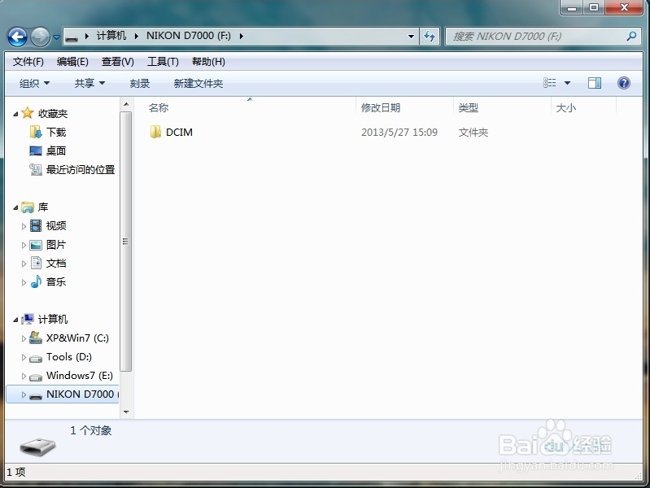Collapse the 库 group
This screenshot has height=488, width=650.
pyautogui.click(x=15, y=207)
